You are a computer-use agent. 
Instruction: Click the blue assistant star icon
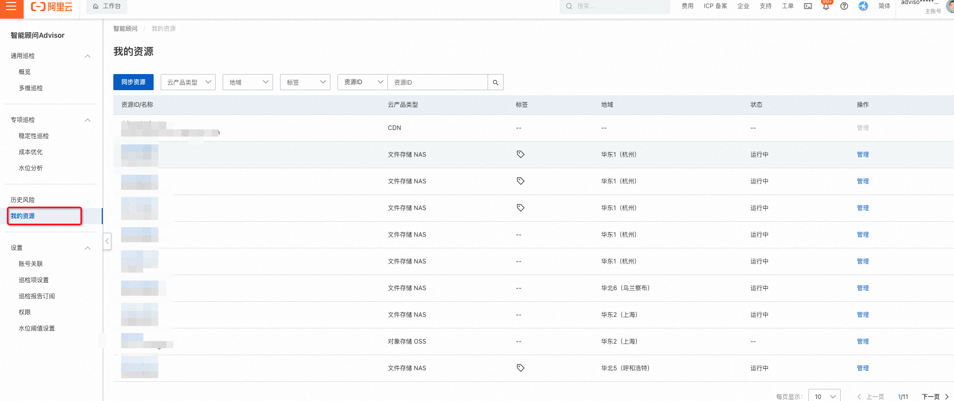[x=863, y=6]
